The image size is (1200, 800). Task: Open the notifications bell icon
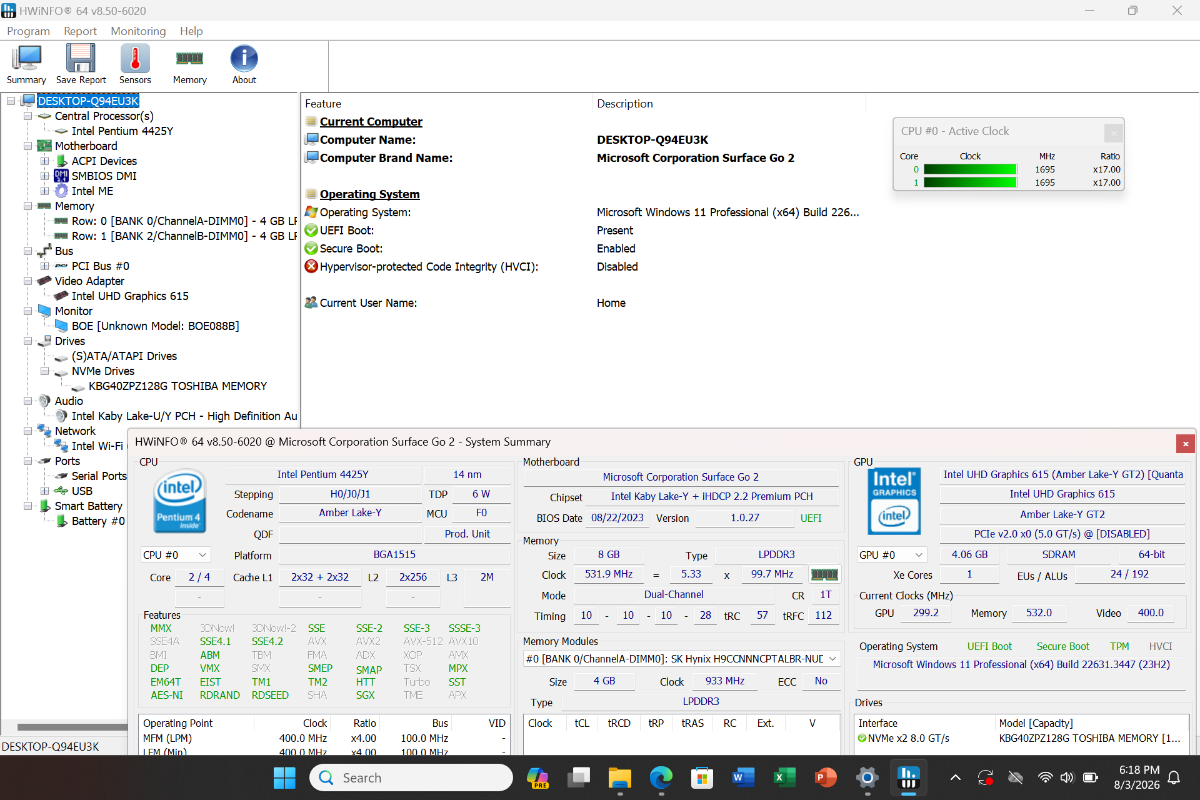pyautogui.click(x=1174, y=777)
